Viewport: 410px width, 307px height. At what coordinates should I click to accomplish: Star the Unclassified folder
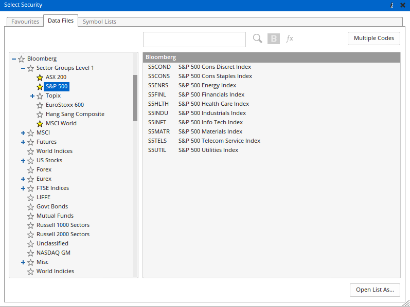(30, 243)
